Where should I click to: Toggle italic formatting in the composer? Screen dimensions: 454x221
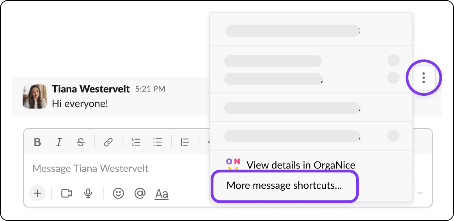[59, 142]
